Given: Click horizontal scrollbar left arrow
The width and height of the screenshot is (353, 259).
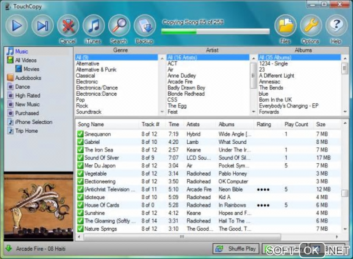Looking at the screenshot, I should tap(79, 237).
